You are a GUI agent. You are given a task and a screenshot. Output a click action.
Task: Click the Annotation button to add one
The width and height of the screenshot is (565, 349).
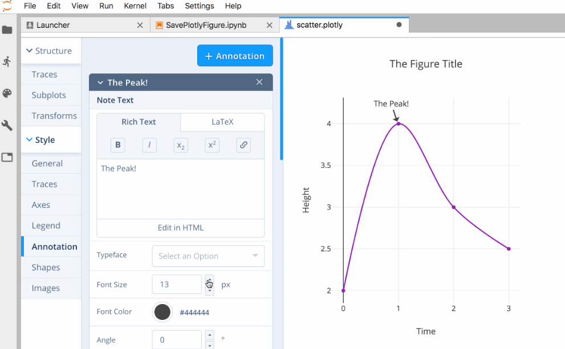235,55
